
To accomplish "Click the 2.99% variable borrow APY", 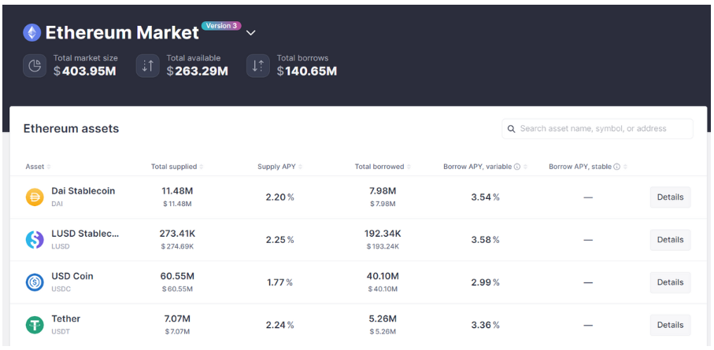I will [x=486, y=282].
